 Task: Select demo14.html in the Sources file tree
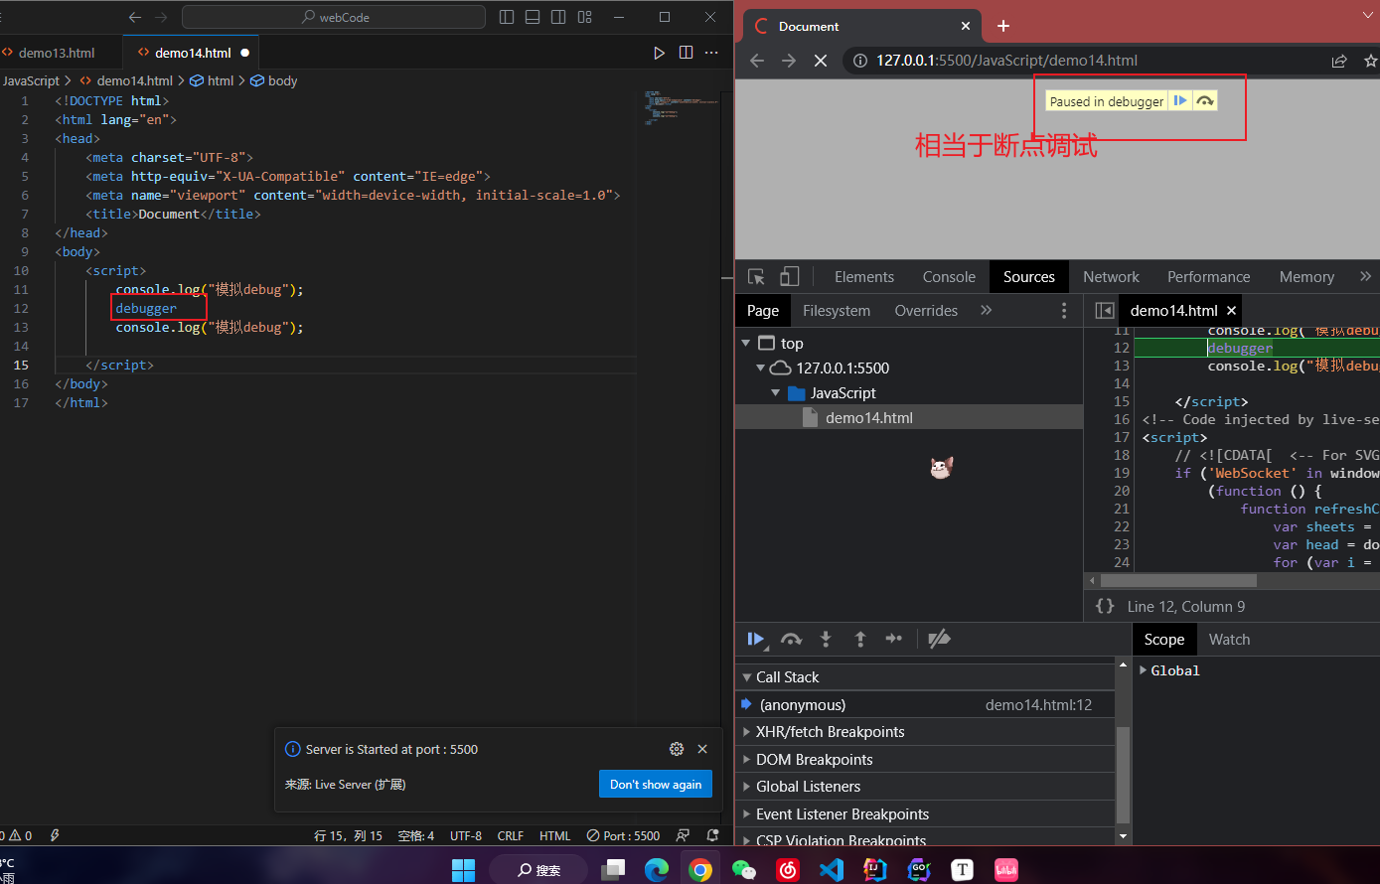868,418
